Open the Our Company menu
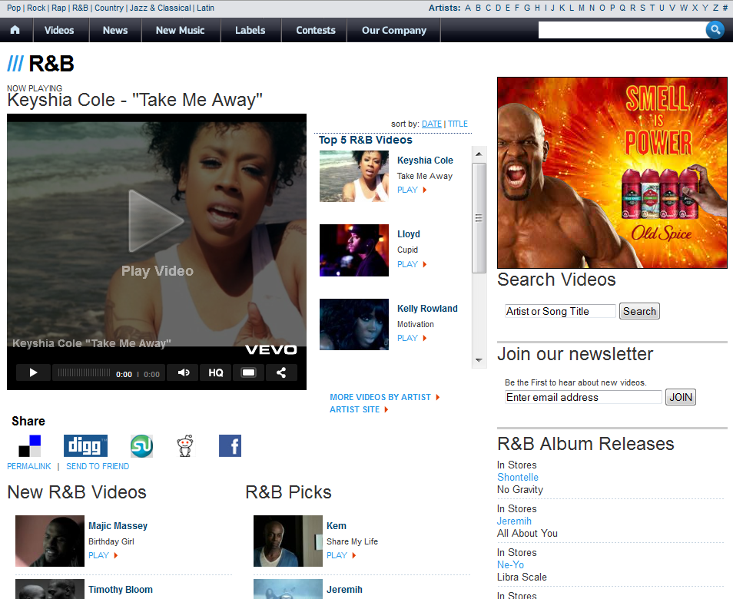 click(x=394, y=31)
